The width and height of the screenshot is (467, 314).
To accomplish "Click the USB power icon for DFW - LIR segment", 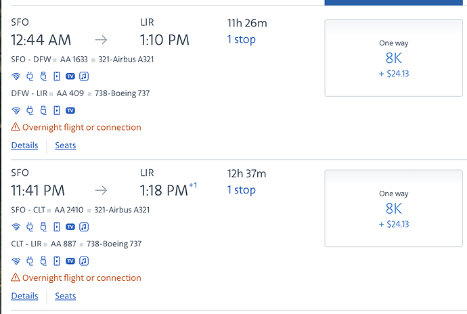I will coord(43,110).
